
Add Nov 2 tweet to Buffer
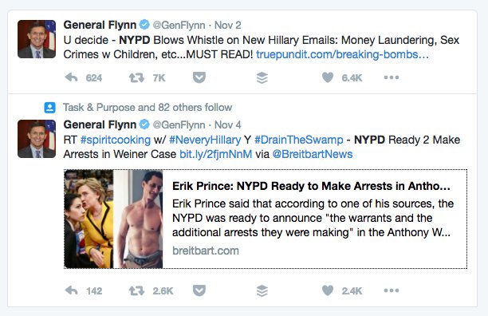(x=262, y=77)
